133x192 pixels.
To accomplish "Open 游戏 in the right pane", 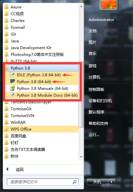I will pos(93,66).
